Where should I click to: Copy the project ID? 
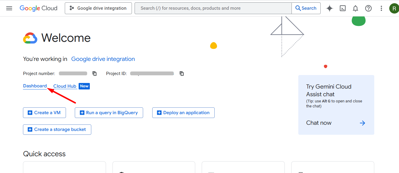(182, 74)
